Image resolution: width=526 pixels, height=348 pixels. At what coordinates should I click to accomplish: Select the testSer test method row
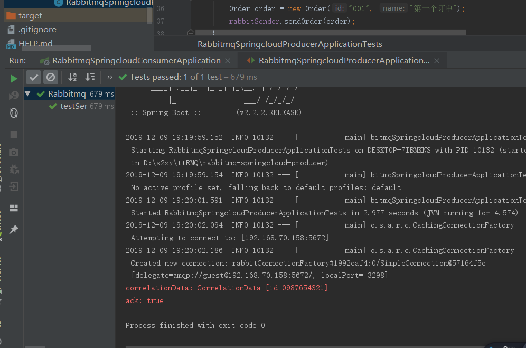click(69, 106)
